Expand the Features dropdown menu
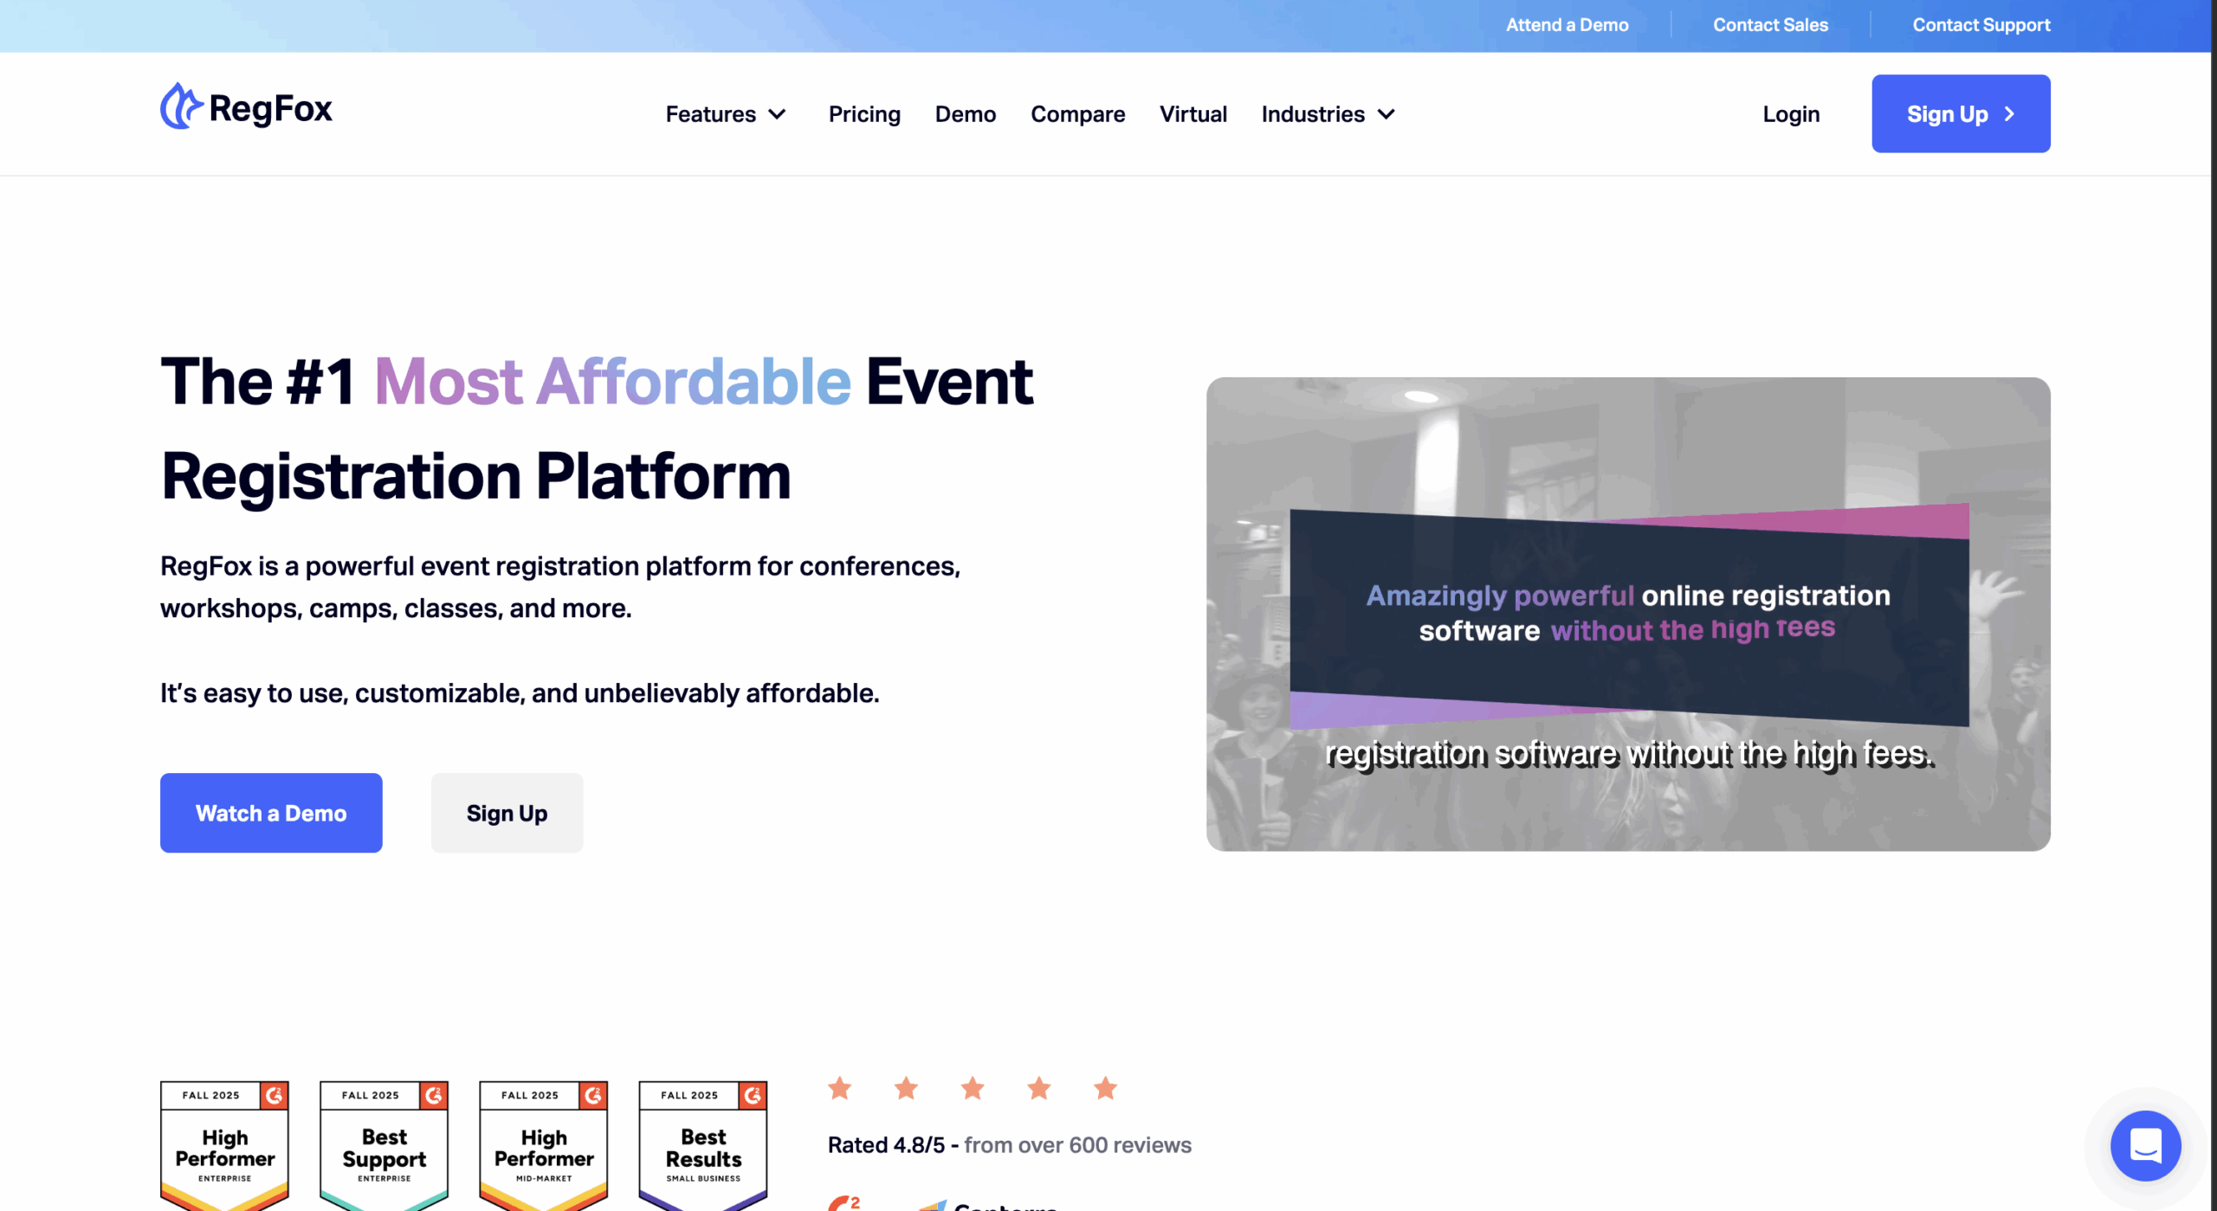 (x=725, y=114)
